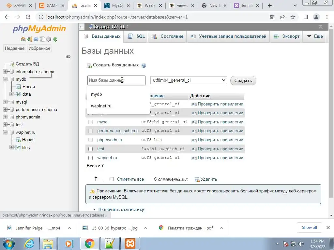Collapse mydb tree node
The width and height of the screenshot is (334, 250).
pyautogui.click(x=5, y=79)
